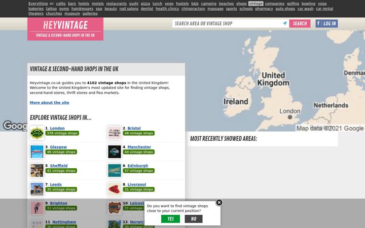Click the Glasgow shop thumbnail

37,151
